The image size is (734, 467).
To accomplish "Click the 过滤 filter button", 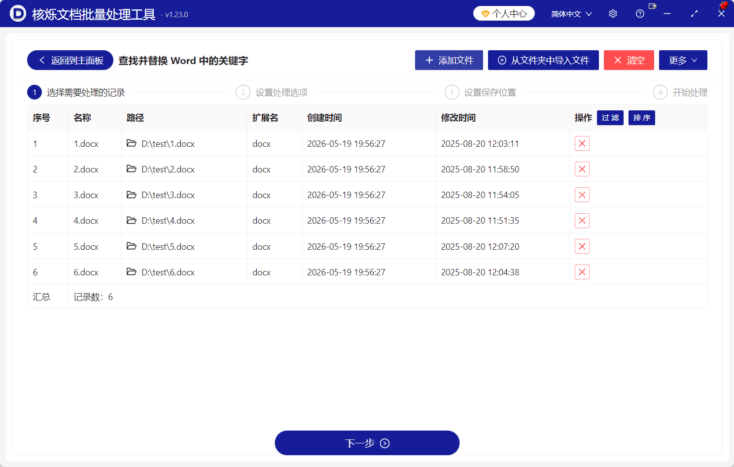I will tap(610, 118).
